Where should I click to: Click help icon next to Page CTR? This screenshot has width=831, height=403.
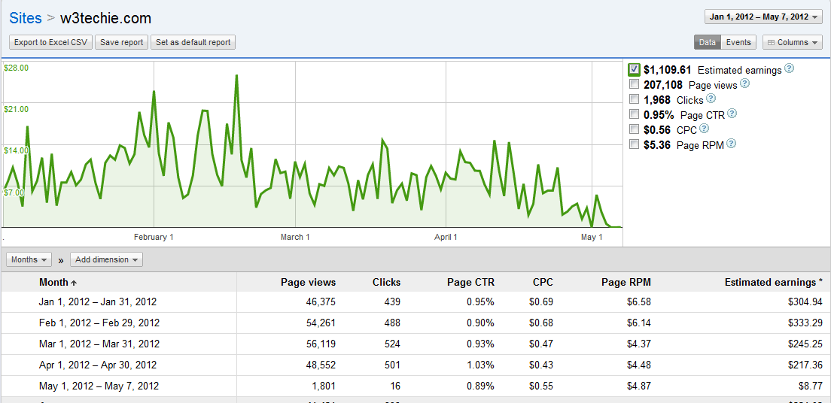[x=732, y=114]
